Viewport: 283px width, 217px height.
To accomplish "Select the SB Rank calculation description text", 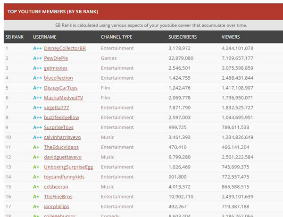I will pyautogui.click(x=151, y=25).
